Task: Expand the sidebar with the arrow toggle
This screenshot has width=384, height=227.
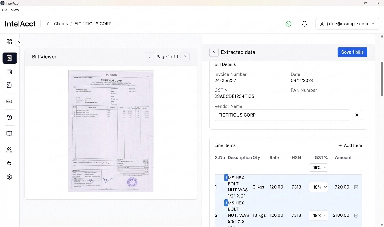Action: [19, 43]
